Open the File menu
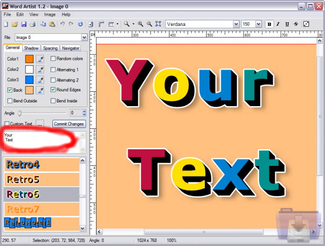325x246 pixels. [x=7, y=14]
